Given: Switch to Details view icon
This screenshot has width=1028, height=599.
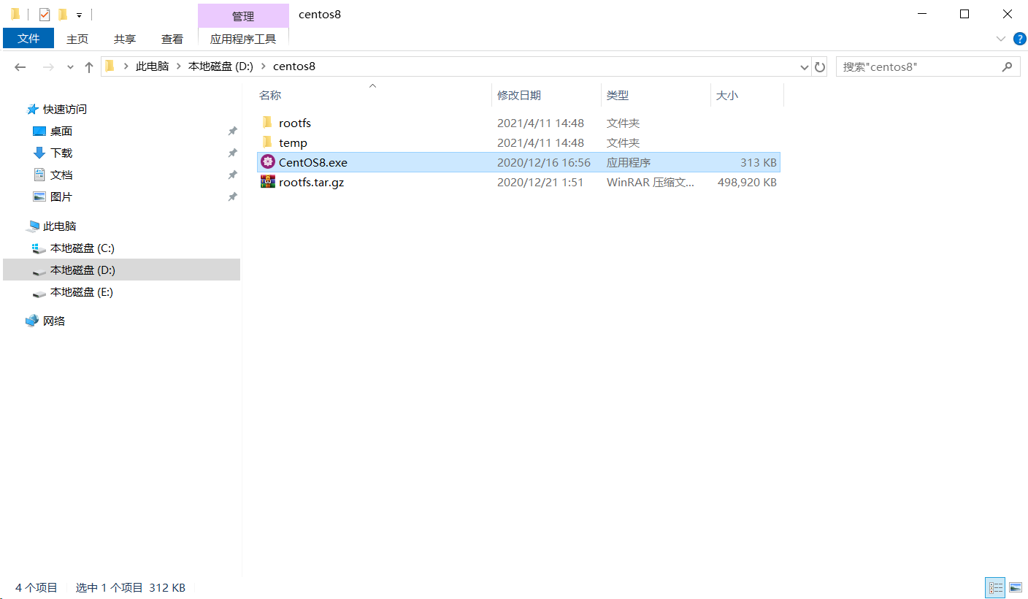Looking at the screenshot, I should click(x=995, y=587).
